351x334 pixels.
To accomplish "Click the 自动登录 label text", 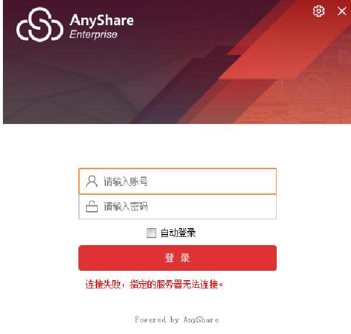I will (178, 233).
